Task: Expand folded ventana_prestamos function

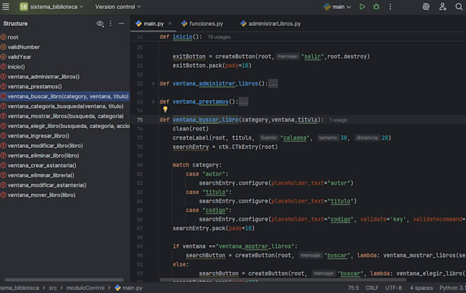Action: tap(153, 102)
